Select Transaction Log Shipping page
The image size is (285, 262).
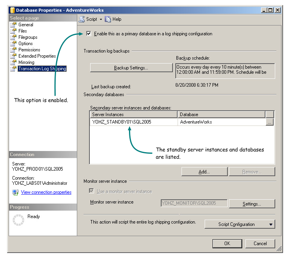(42, 69)
